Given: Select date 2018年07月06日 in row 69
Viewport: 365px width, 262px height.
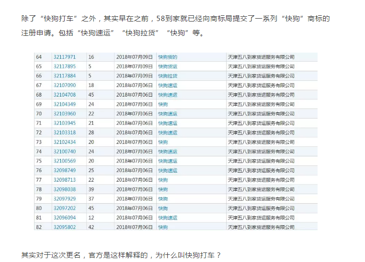Looking at the screenshot, I should pyautogui.click(x=134, y=104).
